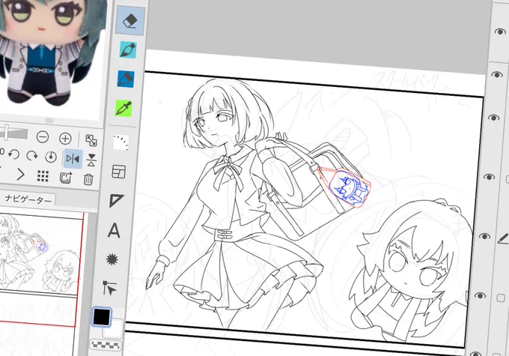Toggle the second eye icon from top
The height and width of the screenshot is (356, 509).
point(497,75)
